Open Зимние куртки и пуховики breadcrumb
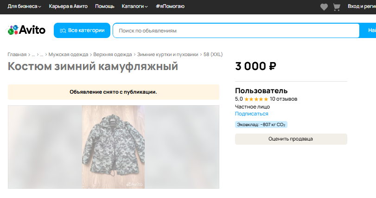Viewport: 376px width, 198px height. click(x=168, y=54)
